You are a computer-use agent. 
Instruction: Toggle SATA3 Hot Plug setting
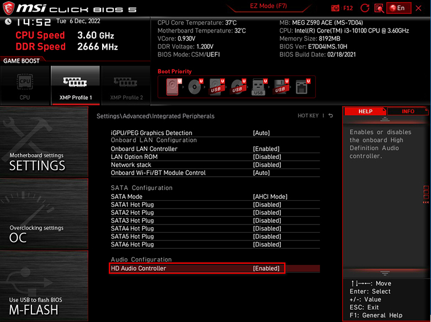(215, 221)
